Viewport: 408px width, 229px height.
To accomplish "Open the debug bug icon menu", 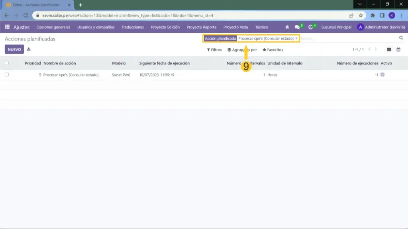I will (287, 27).
